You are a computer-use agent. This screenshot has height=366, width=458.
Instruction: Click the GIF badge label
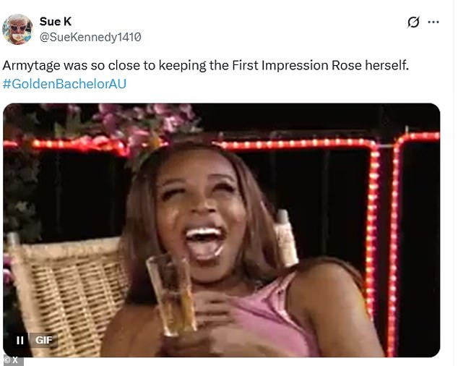tap(43, 340)
